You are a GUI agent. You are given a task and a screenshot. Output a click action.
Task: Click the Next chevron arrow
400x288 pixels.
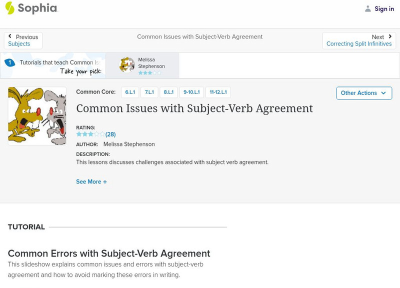[x=389, y=36]
